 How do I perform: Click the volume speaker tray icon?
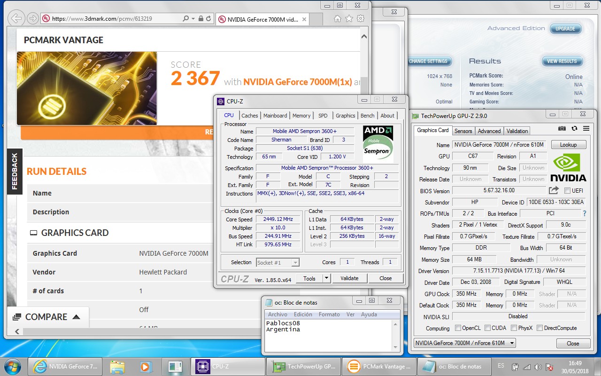coord(538,367)
